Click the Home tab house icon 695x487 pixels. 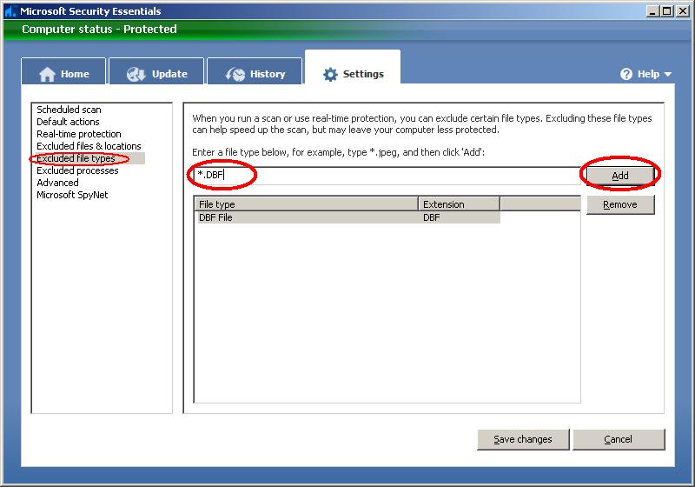47,74
